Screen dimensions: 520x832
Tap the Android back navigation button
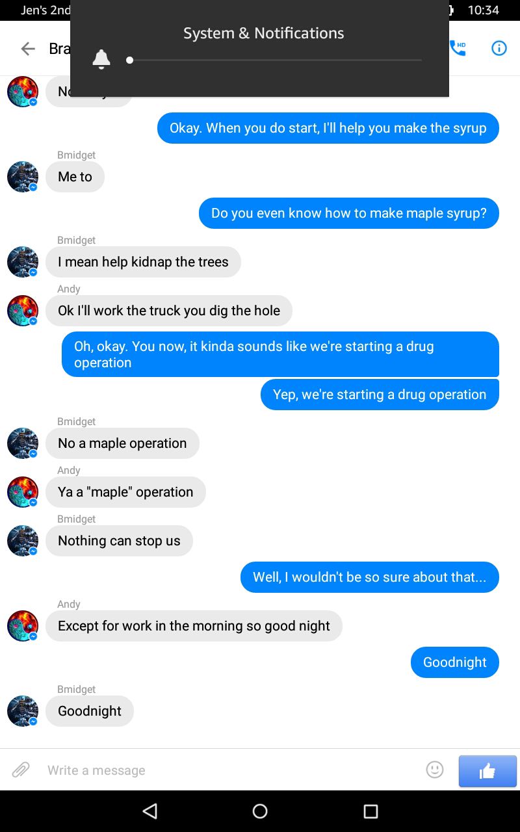pos(150,811)
